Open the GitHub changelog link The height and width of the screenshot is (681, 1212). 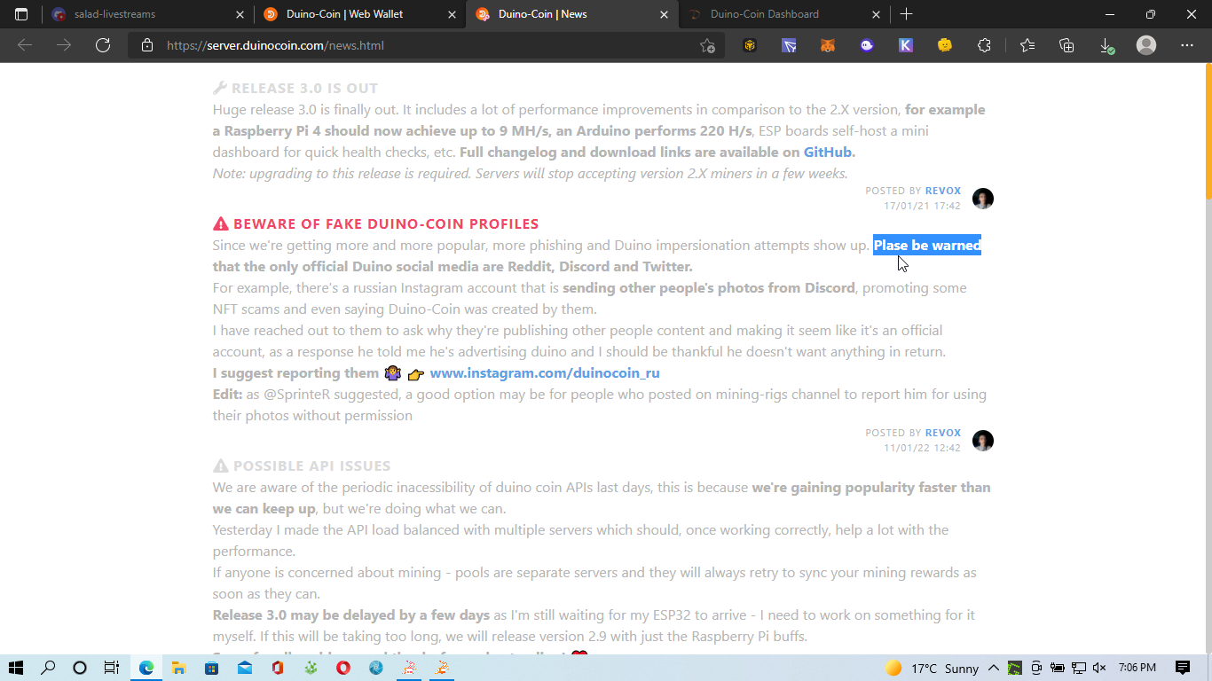pyautogui.click(x=827, y=152)
